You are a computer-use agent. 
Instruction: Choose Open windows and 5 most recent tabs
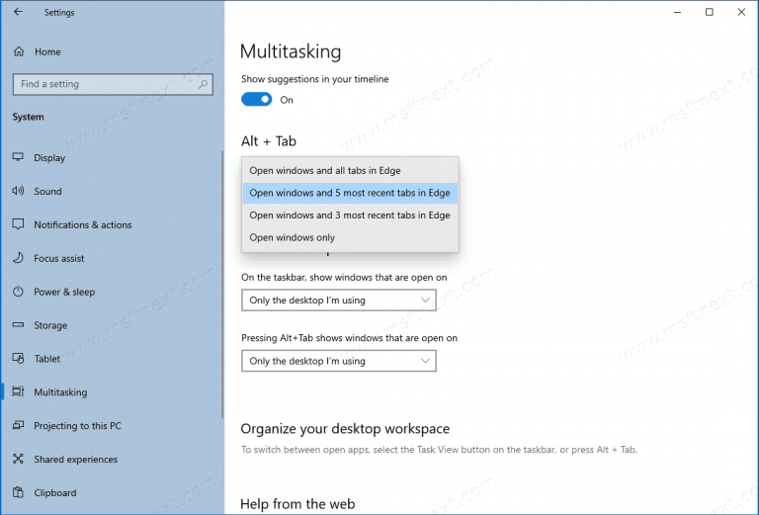coord(350,193)
